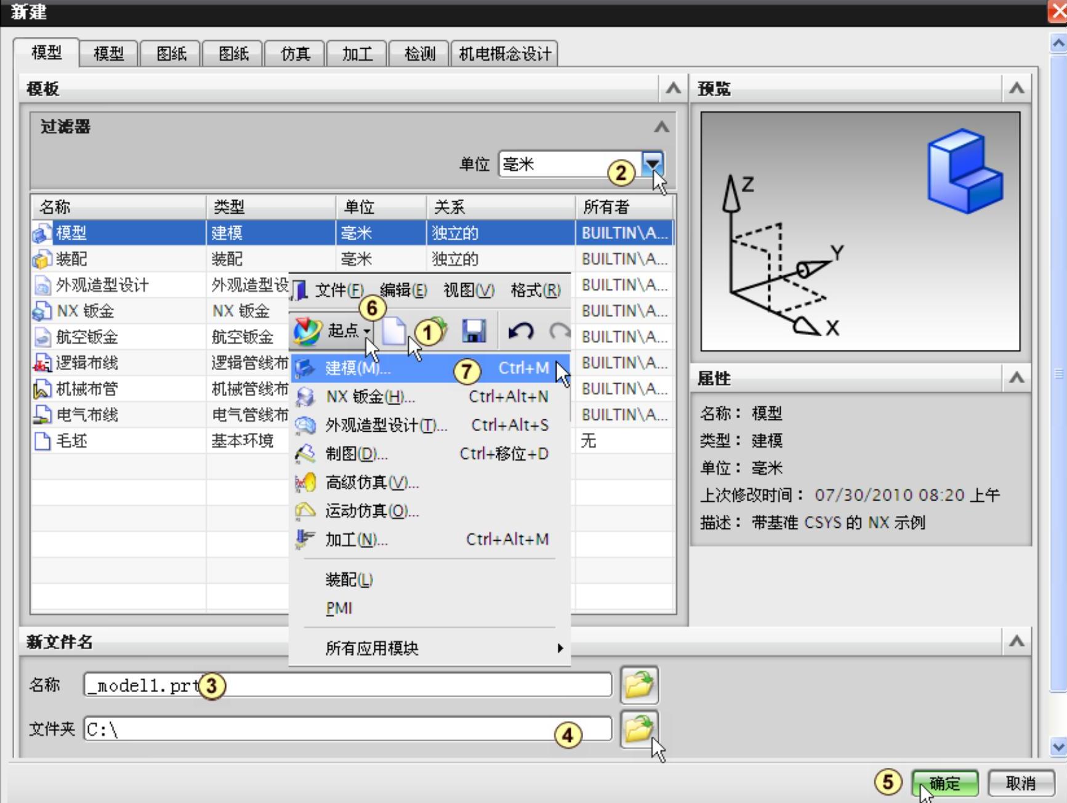Viewport: 1067px width, 803px height.
Task: Open the 格式(R) menu
Action: pos(536,290)
